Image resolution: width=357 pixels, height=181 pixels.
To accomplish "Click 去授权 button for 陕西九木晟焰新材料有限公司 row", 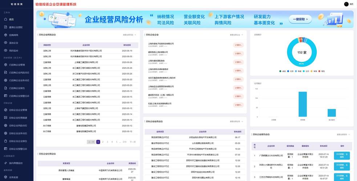I will coord(342,166).
